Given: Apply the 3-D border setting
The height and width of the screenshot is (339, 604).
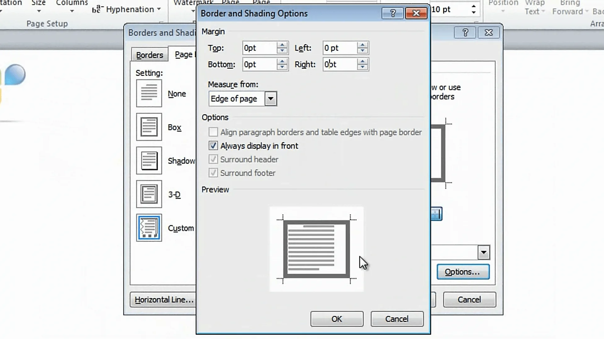Looking at the screenshot, I should coord(149,194).
